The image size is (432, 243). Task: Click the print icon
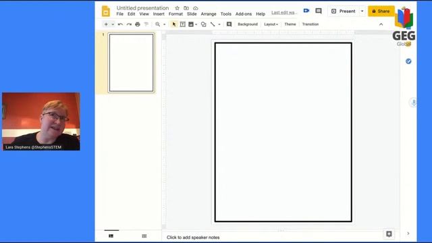138,24
